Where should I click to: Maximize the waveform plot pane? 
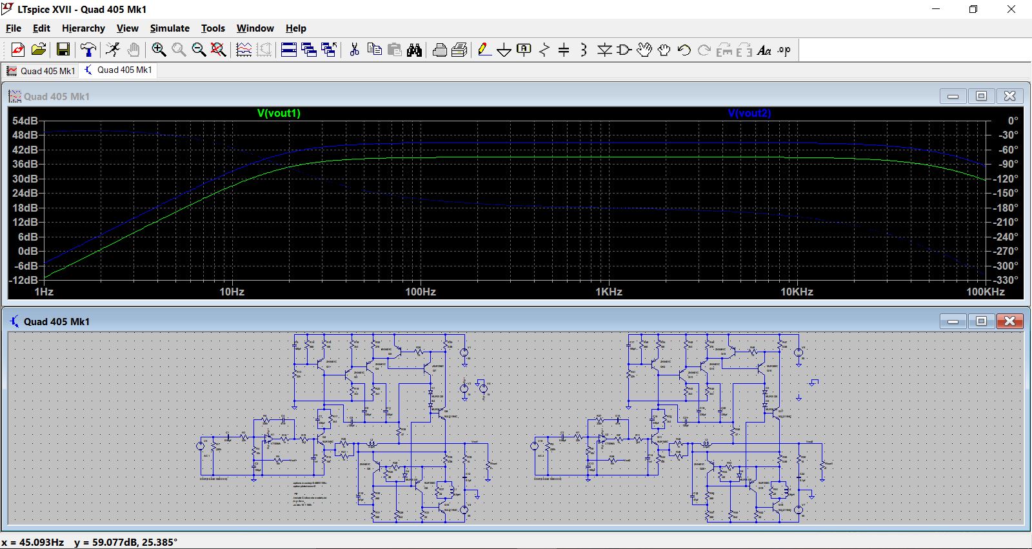981,96
